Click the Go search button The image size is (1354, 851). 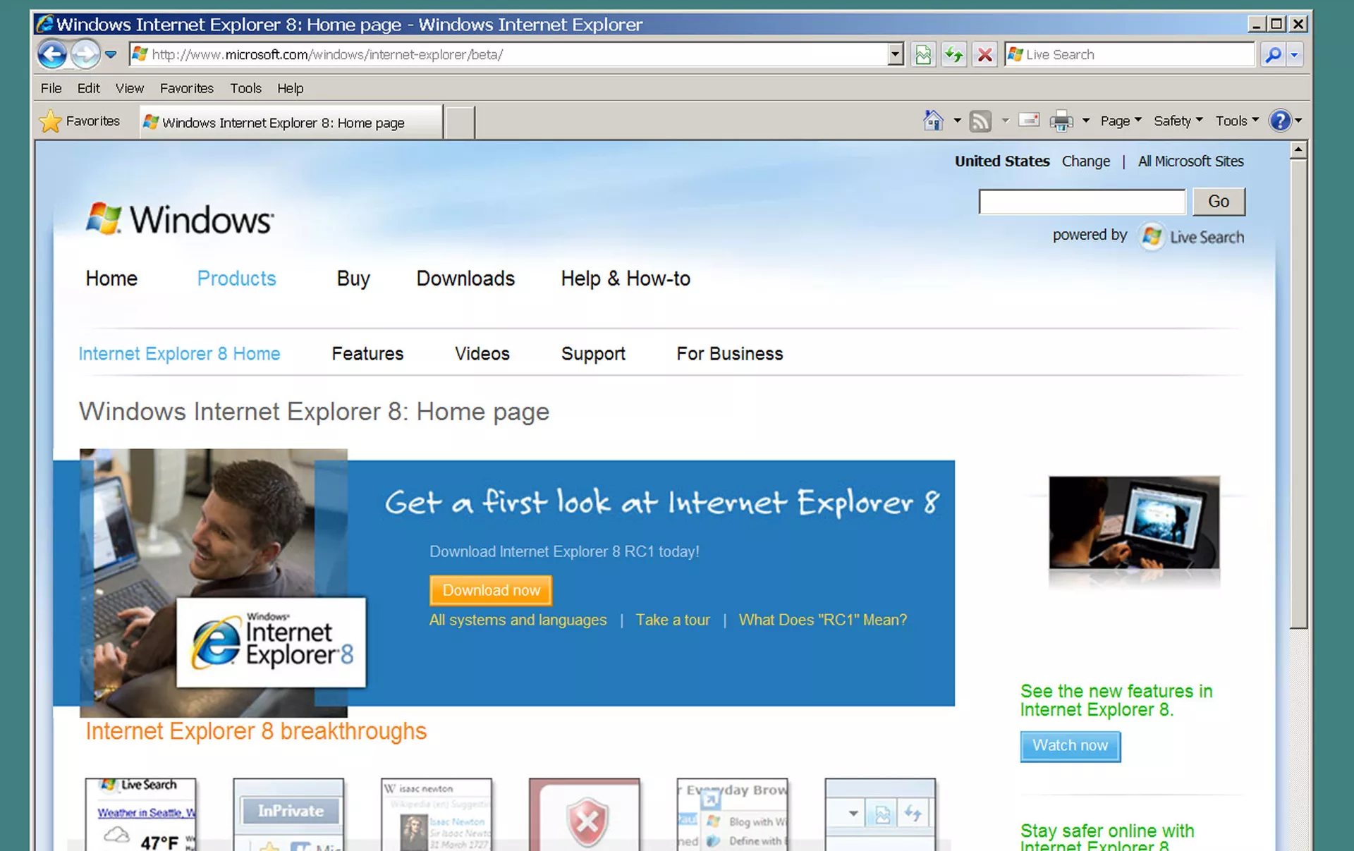coord(1219,202)
